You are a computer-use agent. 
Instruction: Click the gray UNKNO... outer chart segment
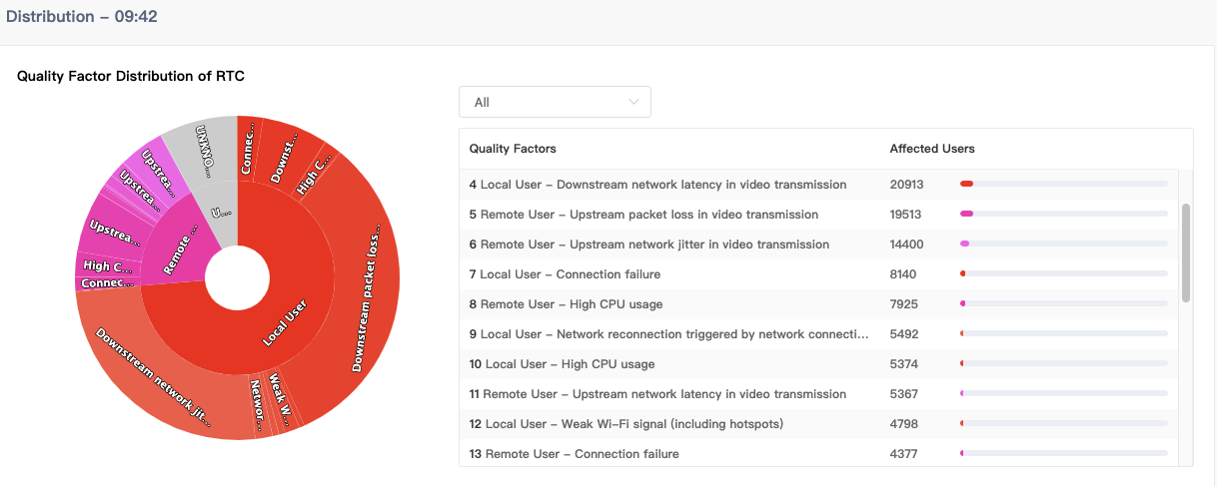[207, 150]
